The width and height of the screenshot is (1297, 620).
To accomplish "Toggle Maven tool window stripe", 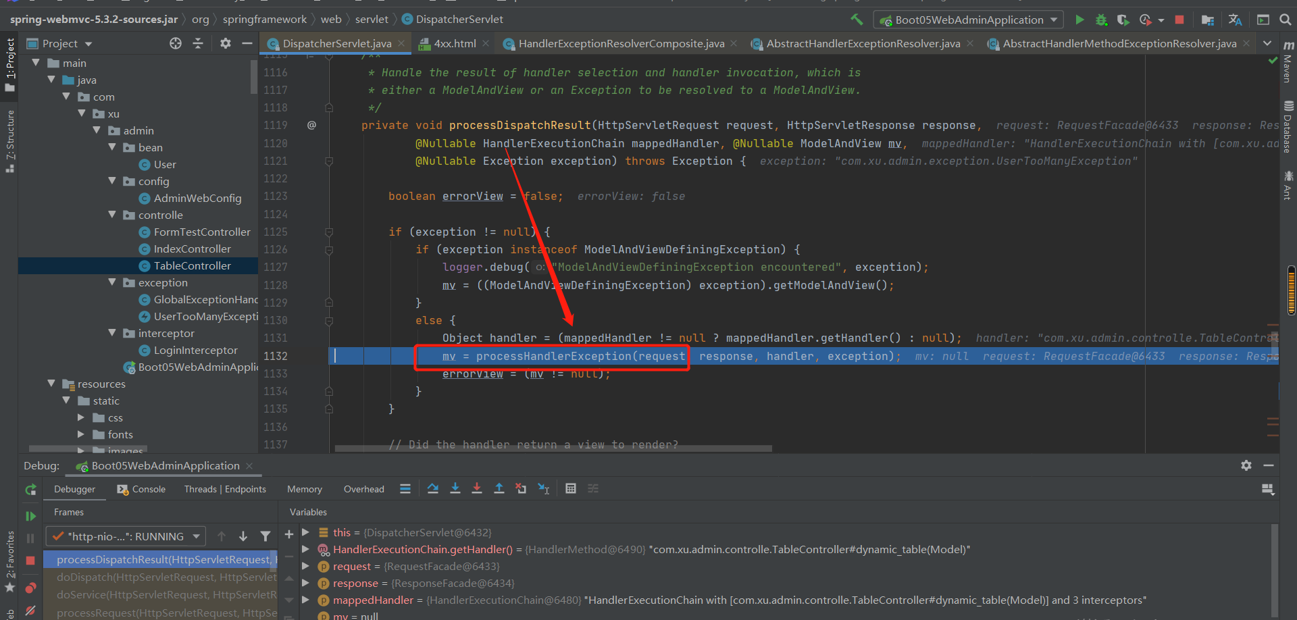I will (1288, 62).
